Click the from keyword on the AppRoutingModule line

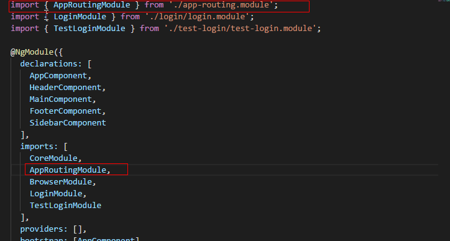(x=154, y=5)
